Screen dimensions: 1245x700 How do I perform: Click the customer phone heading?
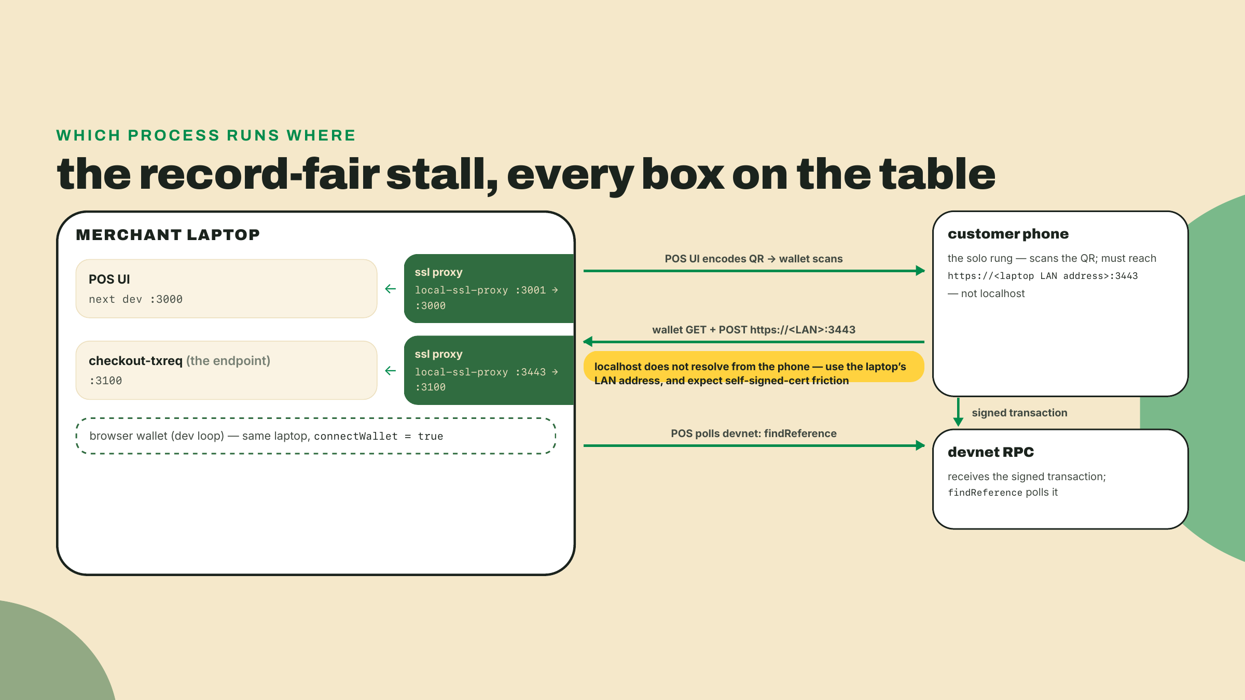pos(1008,234)
